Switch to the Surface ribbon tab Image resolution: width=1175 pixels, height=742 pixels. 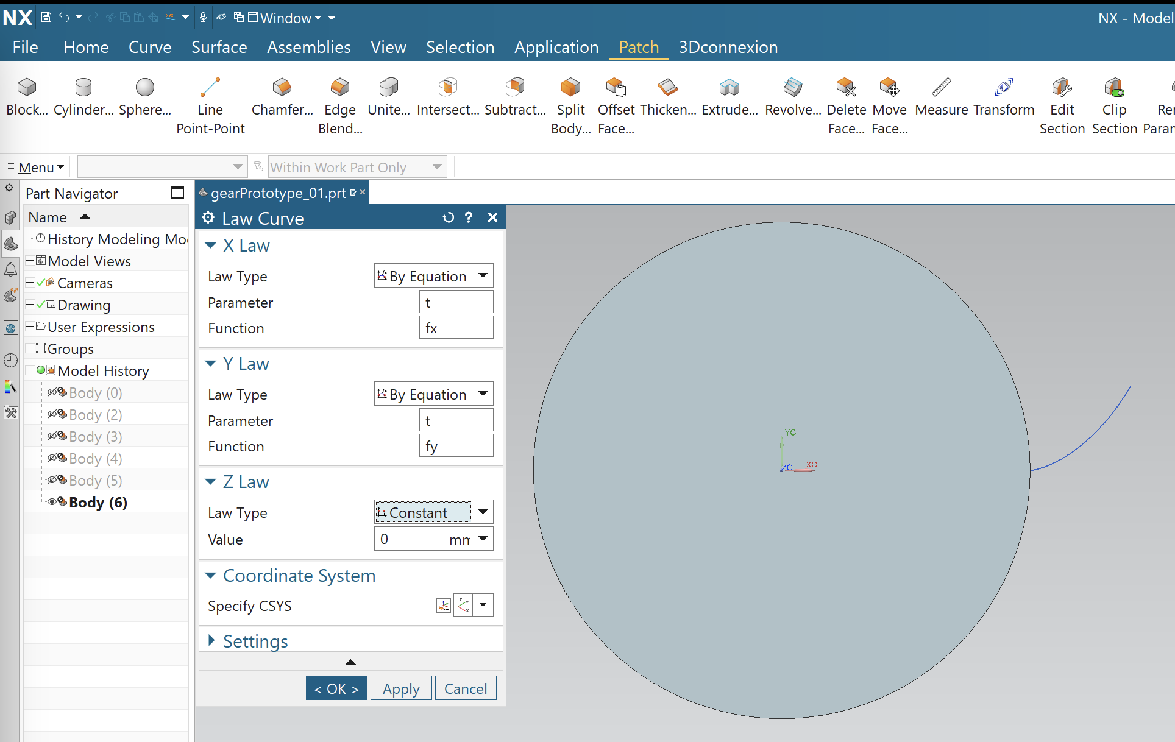(x=219, y=47)
